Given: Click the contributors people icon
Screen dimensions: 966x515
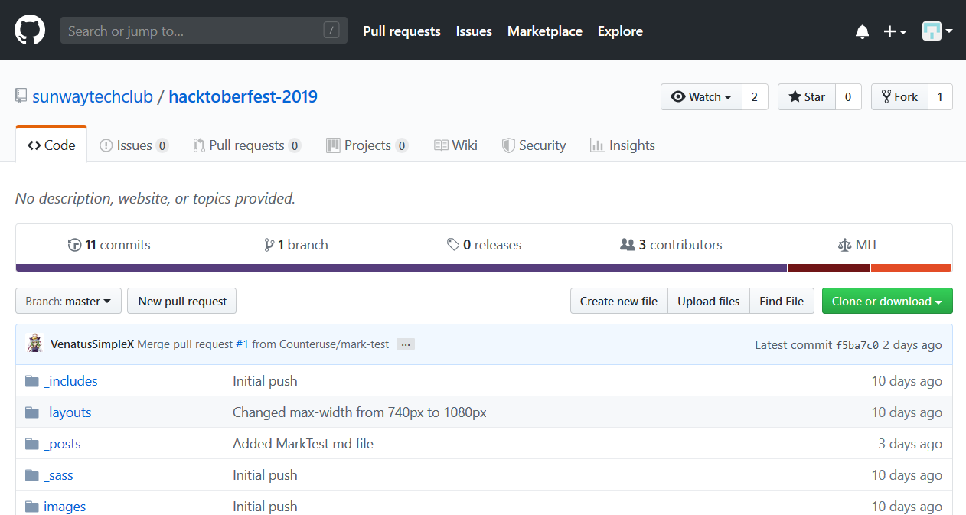Looking at the screenshot, I should pyautogui.click(x=628, y=245).
